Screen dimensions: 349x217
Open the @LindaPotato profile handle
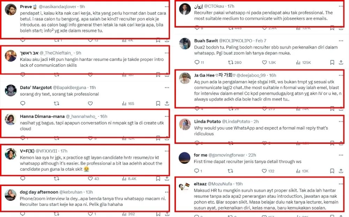point(236,122)
